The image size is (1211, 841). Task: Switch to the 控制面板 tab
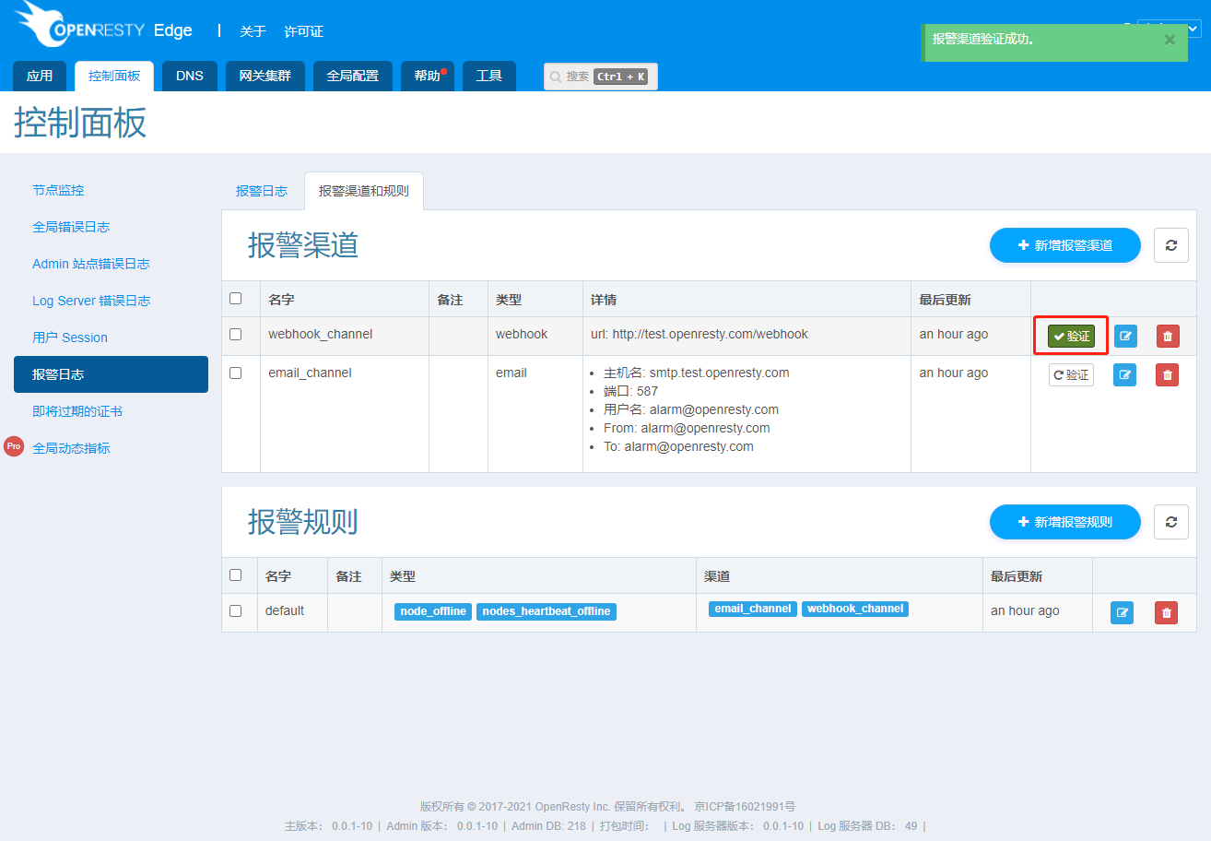(x=114, y=76)
